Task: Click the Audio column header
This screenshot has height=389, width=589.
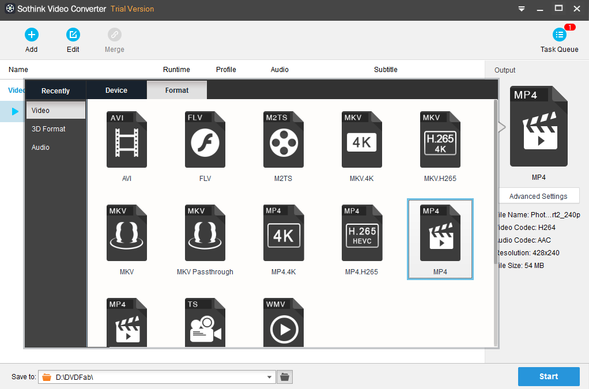Action: tap(280, 70)
